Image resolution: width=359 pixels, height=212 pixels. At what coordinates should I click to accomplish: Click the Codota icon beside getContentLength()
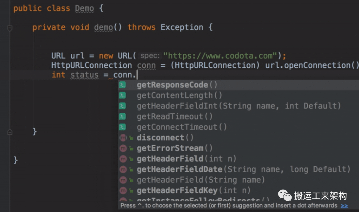click(123, 95)
